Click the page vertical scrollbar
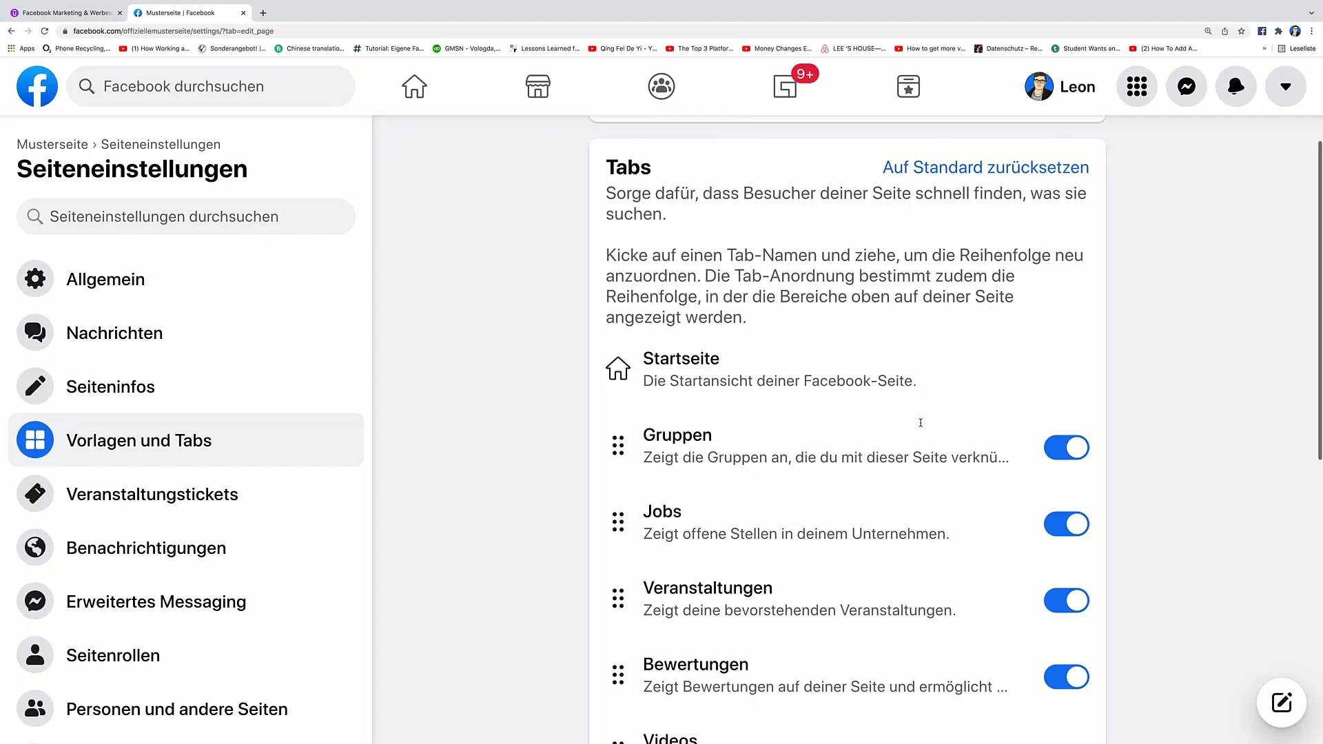The height and width of the screenshot is (744, 1323). [x=1320, y=300]
